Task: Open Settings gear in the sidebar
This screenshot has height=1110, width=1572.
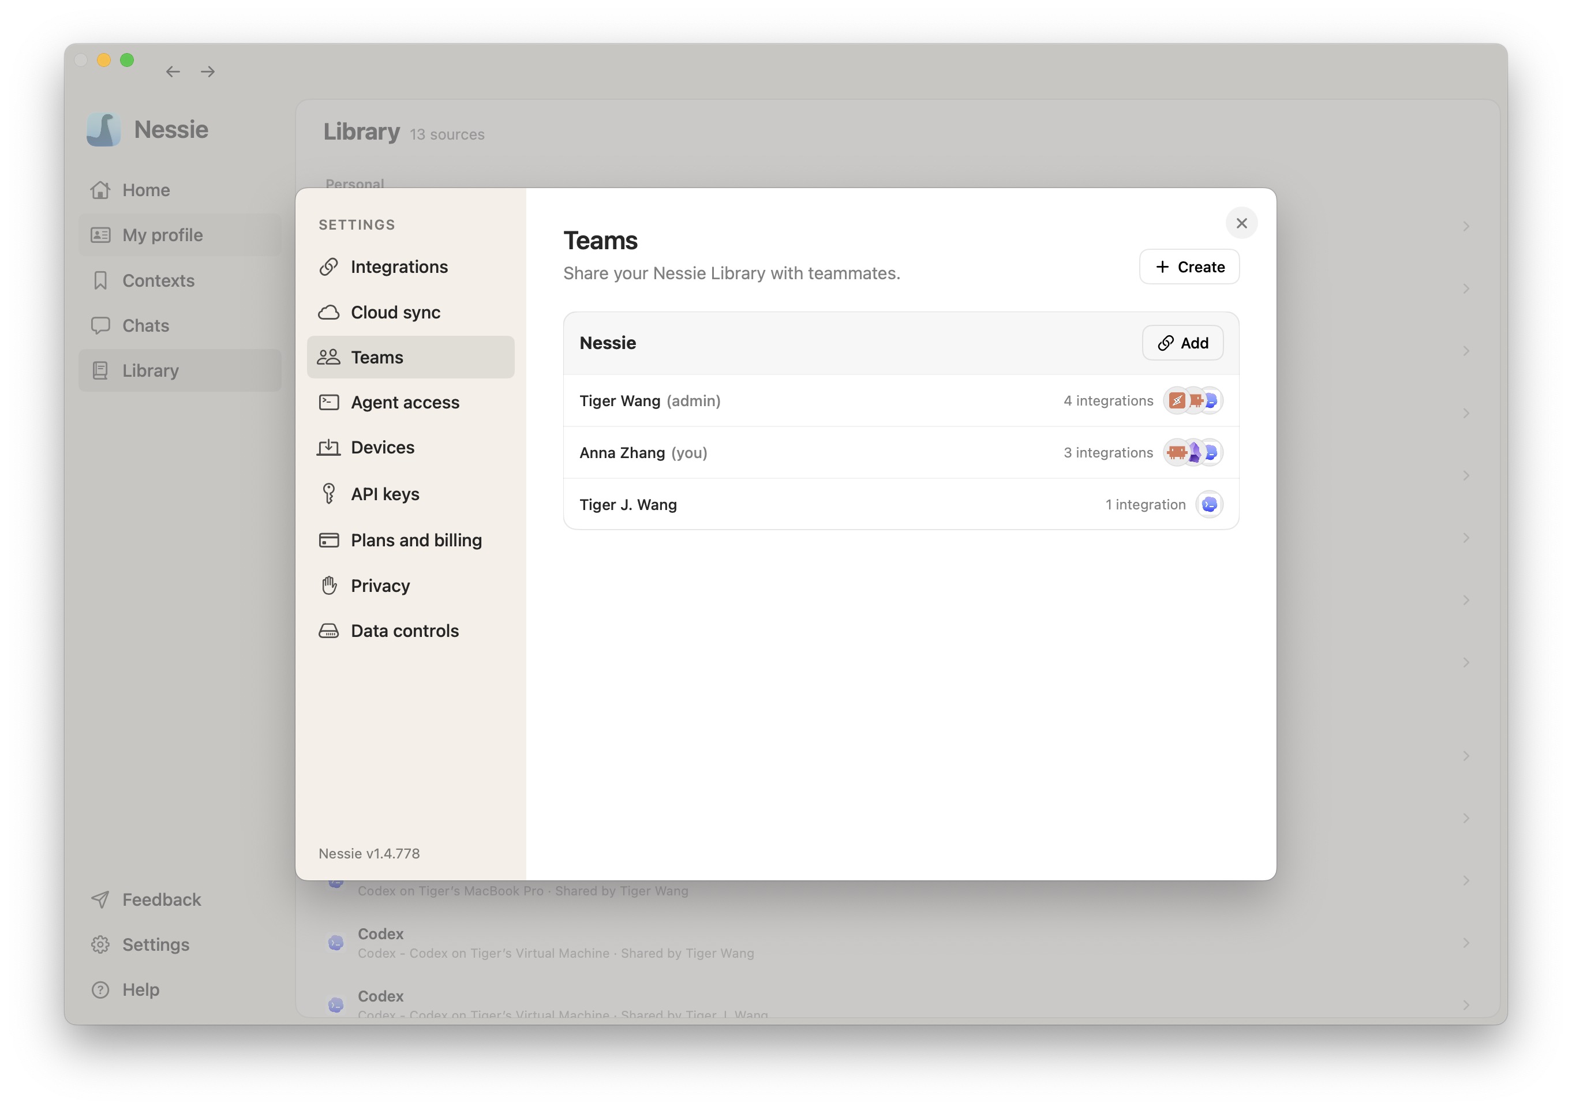Action: [180, 945]
